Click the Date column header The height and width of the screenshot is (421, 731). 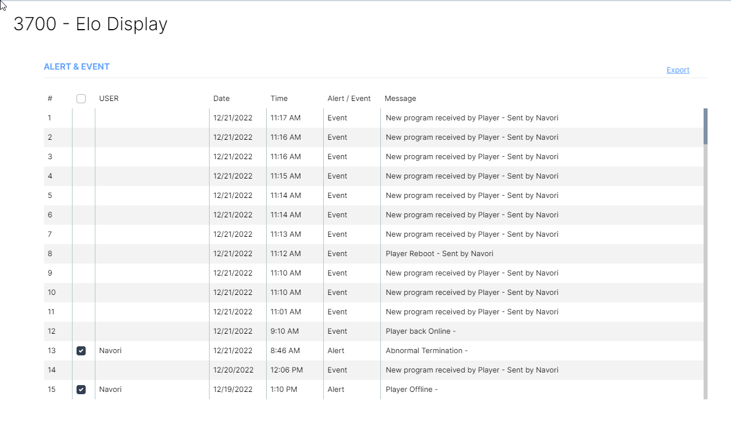pos(222,99)
